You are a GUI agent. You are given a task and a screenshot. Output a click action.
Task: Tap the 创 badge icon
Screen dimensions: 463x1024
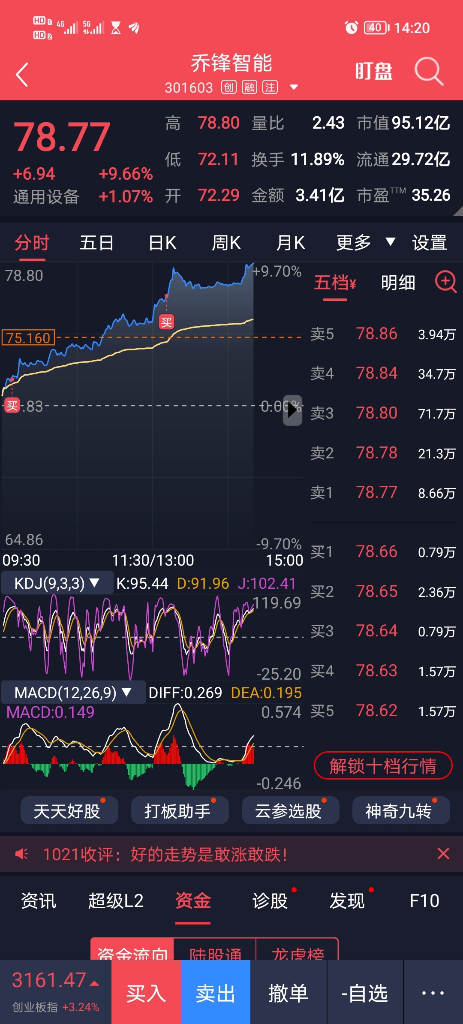click(x=229, y=87)
